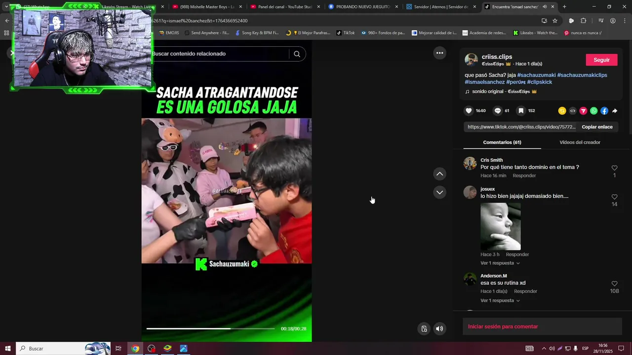Reply to josuex's comment

pyautogui.click(x=517, y=254)
